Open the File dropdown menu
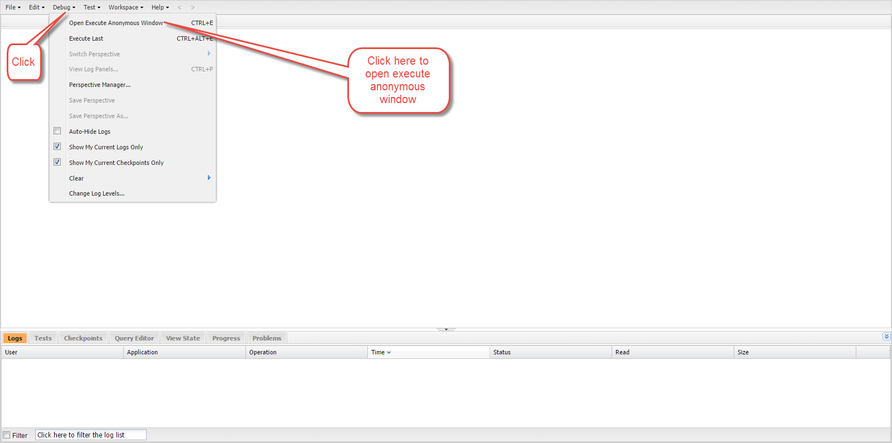This screenshot has width=892, height=443. 13,7
